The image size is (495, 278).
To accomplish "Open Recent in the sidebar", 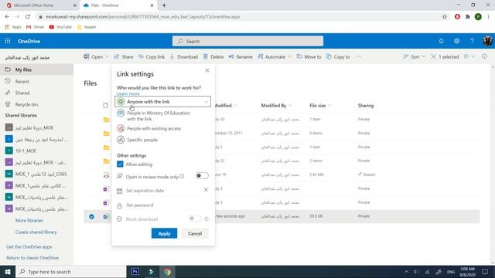I will click(x=36, y=81).
